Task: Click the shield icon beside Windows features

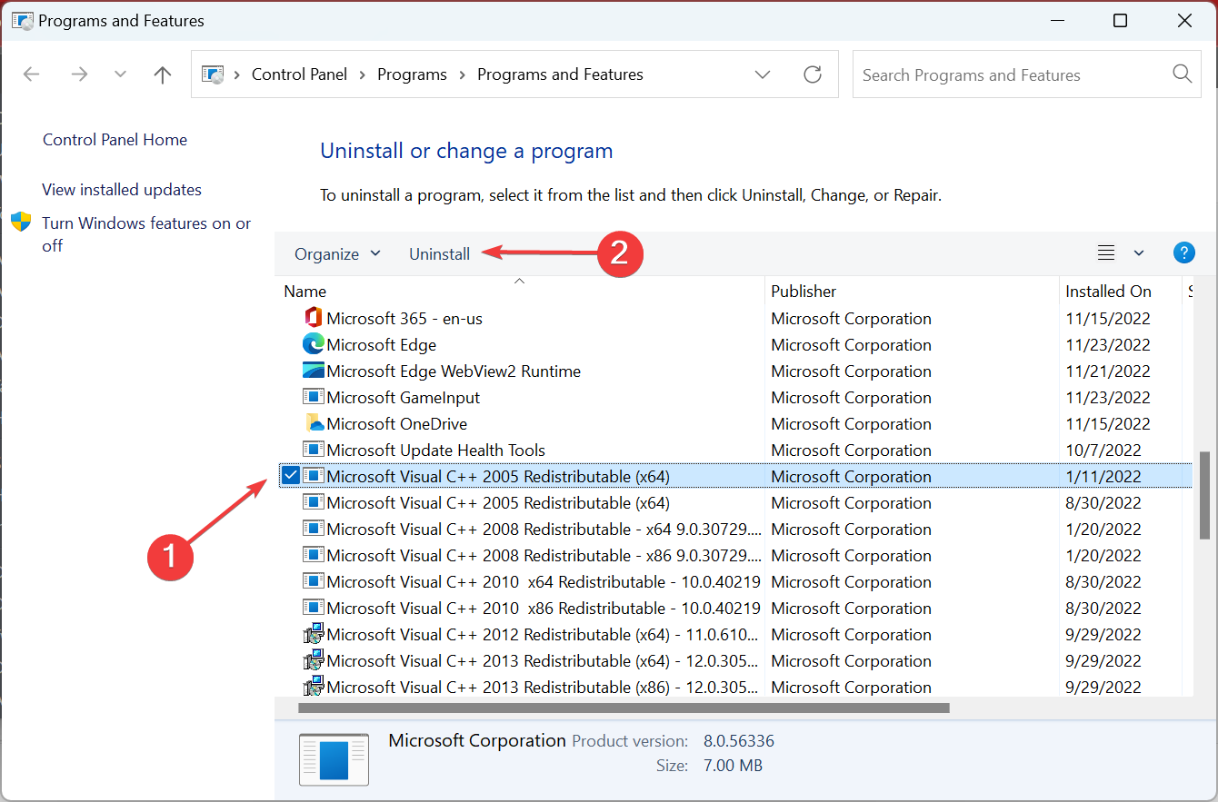Action: coord(21,223)
